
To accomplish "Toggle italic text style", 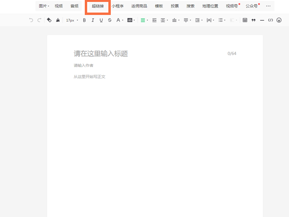I will (x=92, y=20).
